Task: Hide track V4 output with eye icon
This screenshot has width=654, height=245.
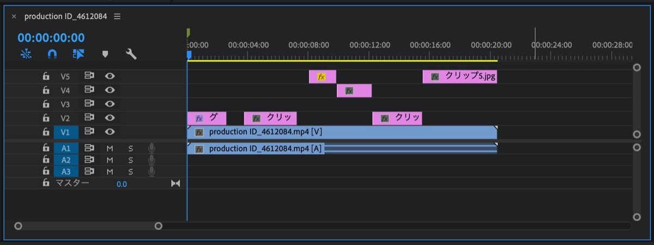Action: point(110,90)
